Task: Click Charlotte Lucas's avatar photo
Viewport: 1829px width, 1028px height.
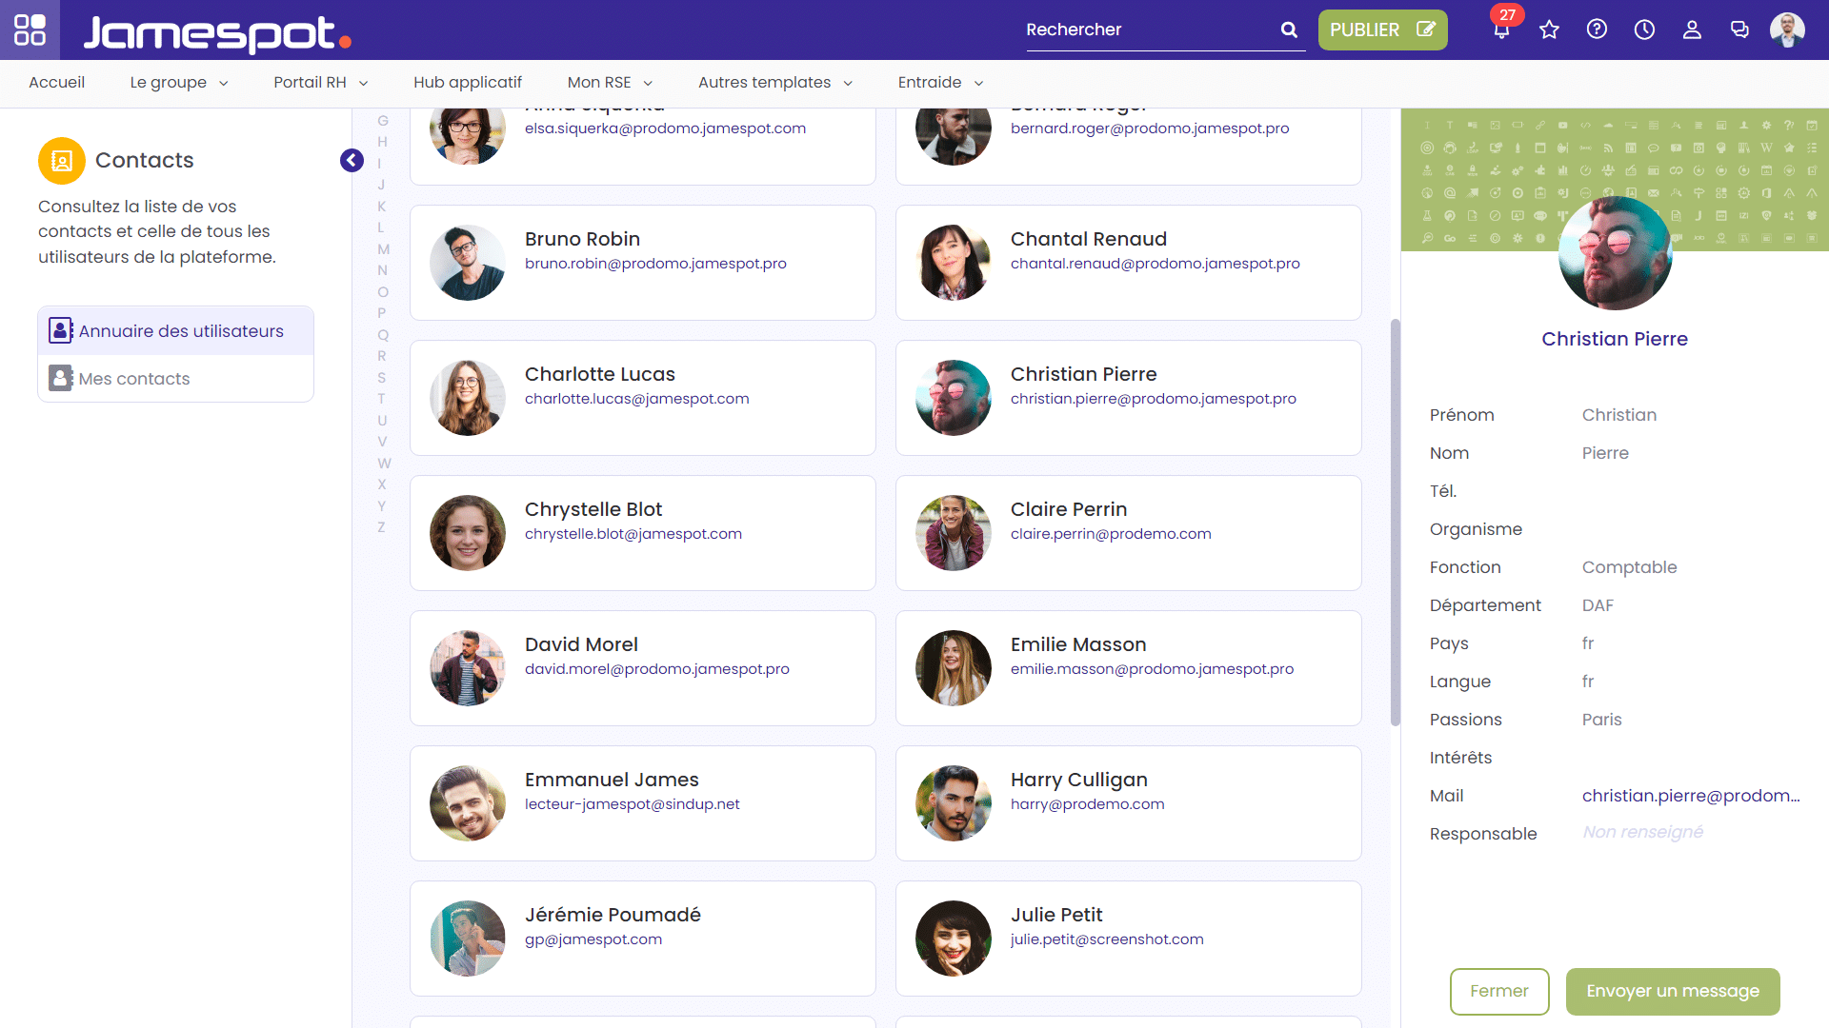Action: (468, 398)
